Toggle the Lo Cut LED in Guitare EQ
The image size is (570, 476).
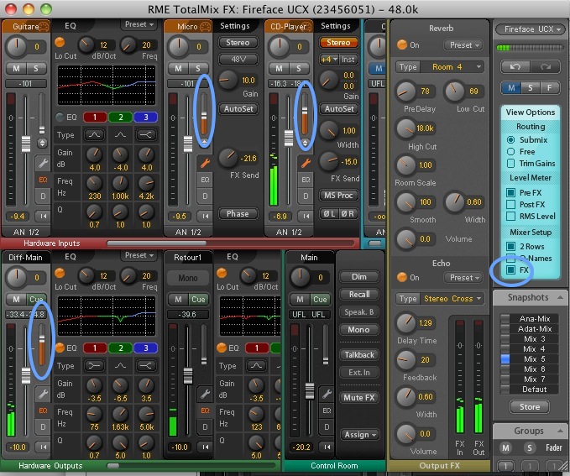click(60, 42)
